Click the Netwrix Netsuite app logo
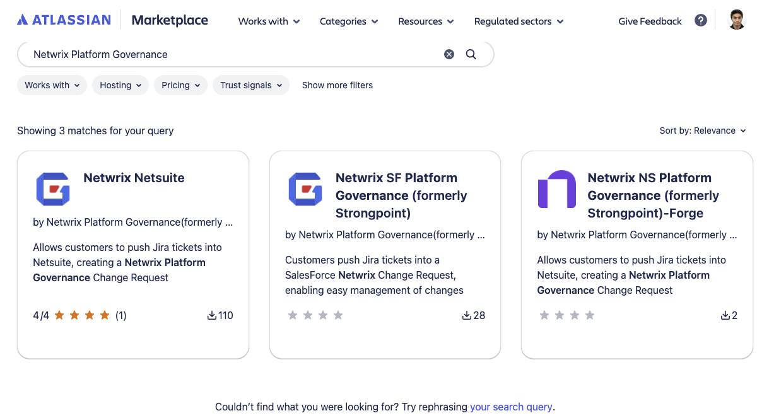Screen dimensions: 757x418 (54, 189)
